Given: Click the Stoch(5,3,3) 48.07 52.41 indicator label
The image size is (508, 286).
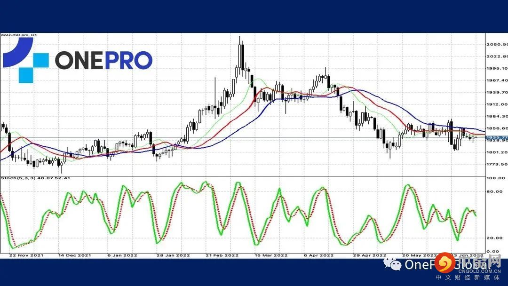Looking at the screenshot, I should pos(35,178).
